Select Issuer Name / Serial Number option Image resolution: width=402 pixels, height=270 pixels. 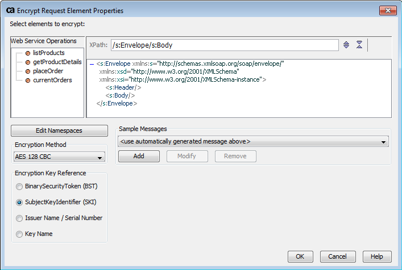pyautogui.click(x=20, y=218)
